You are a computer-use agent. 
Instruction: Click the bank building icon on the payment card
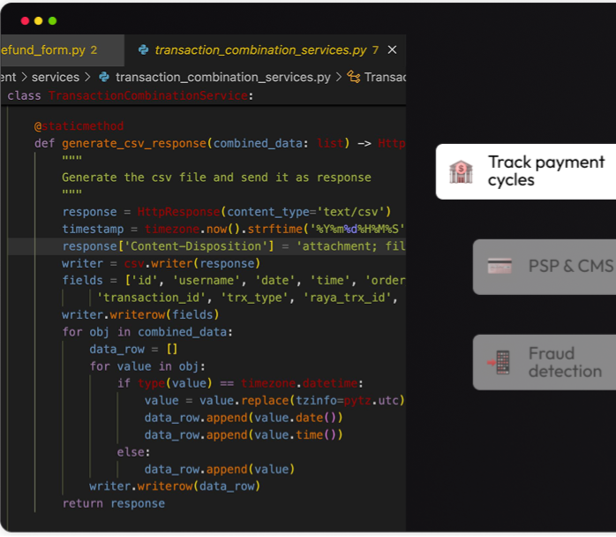click(x=461, y=171)
